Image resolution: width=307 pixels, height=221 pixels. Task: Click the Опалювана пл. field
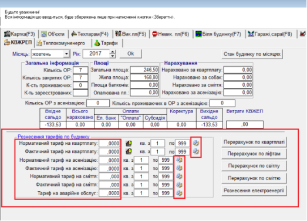pos(144,93)
